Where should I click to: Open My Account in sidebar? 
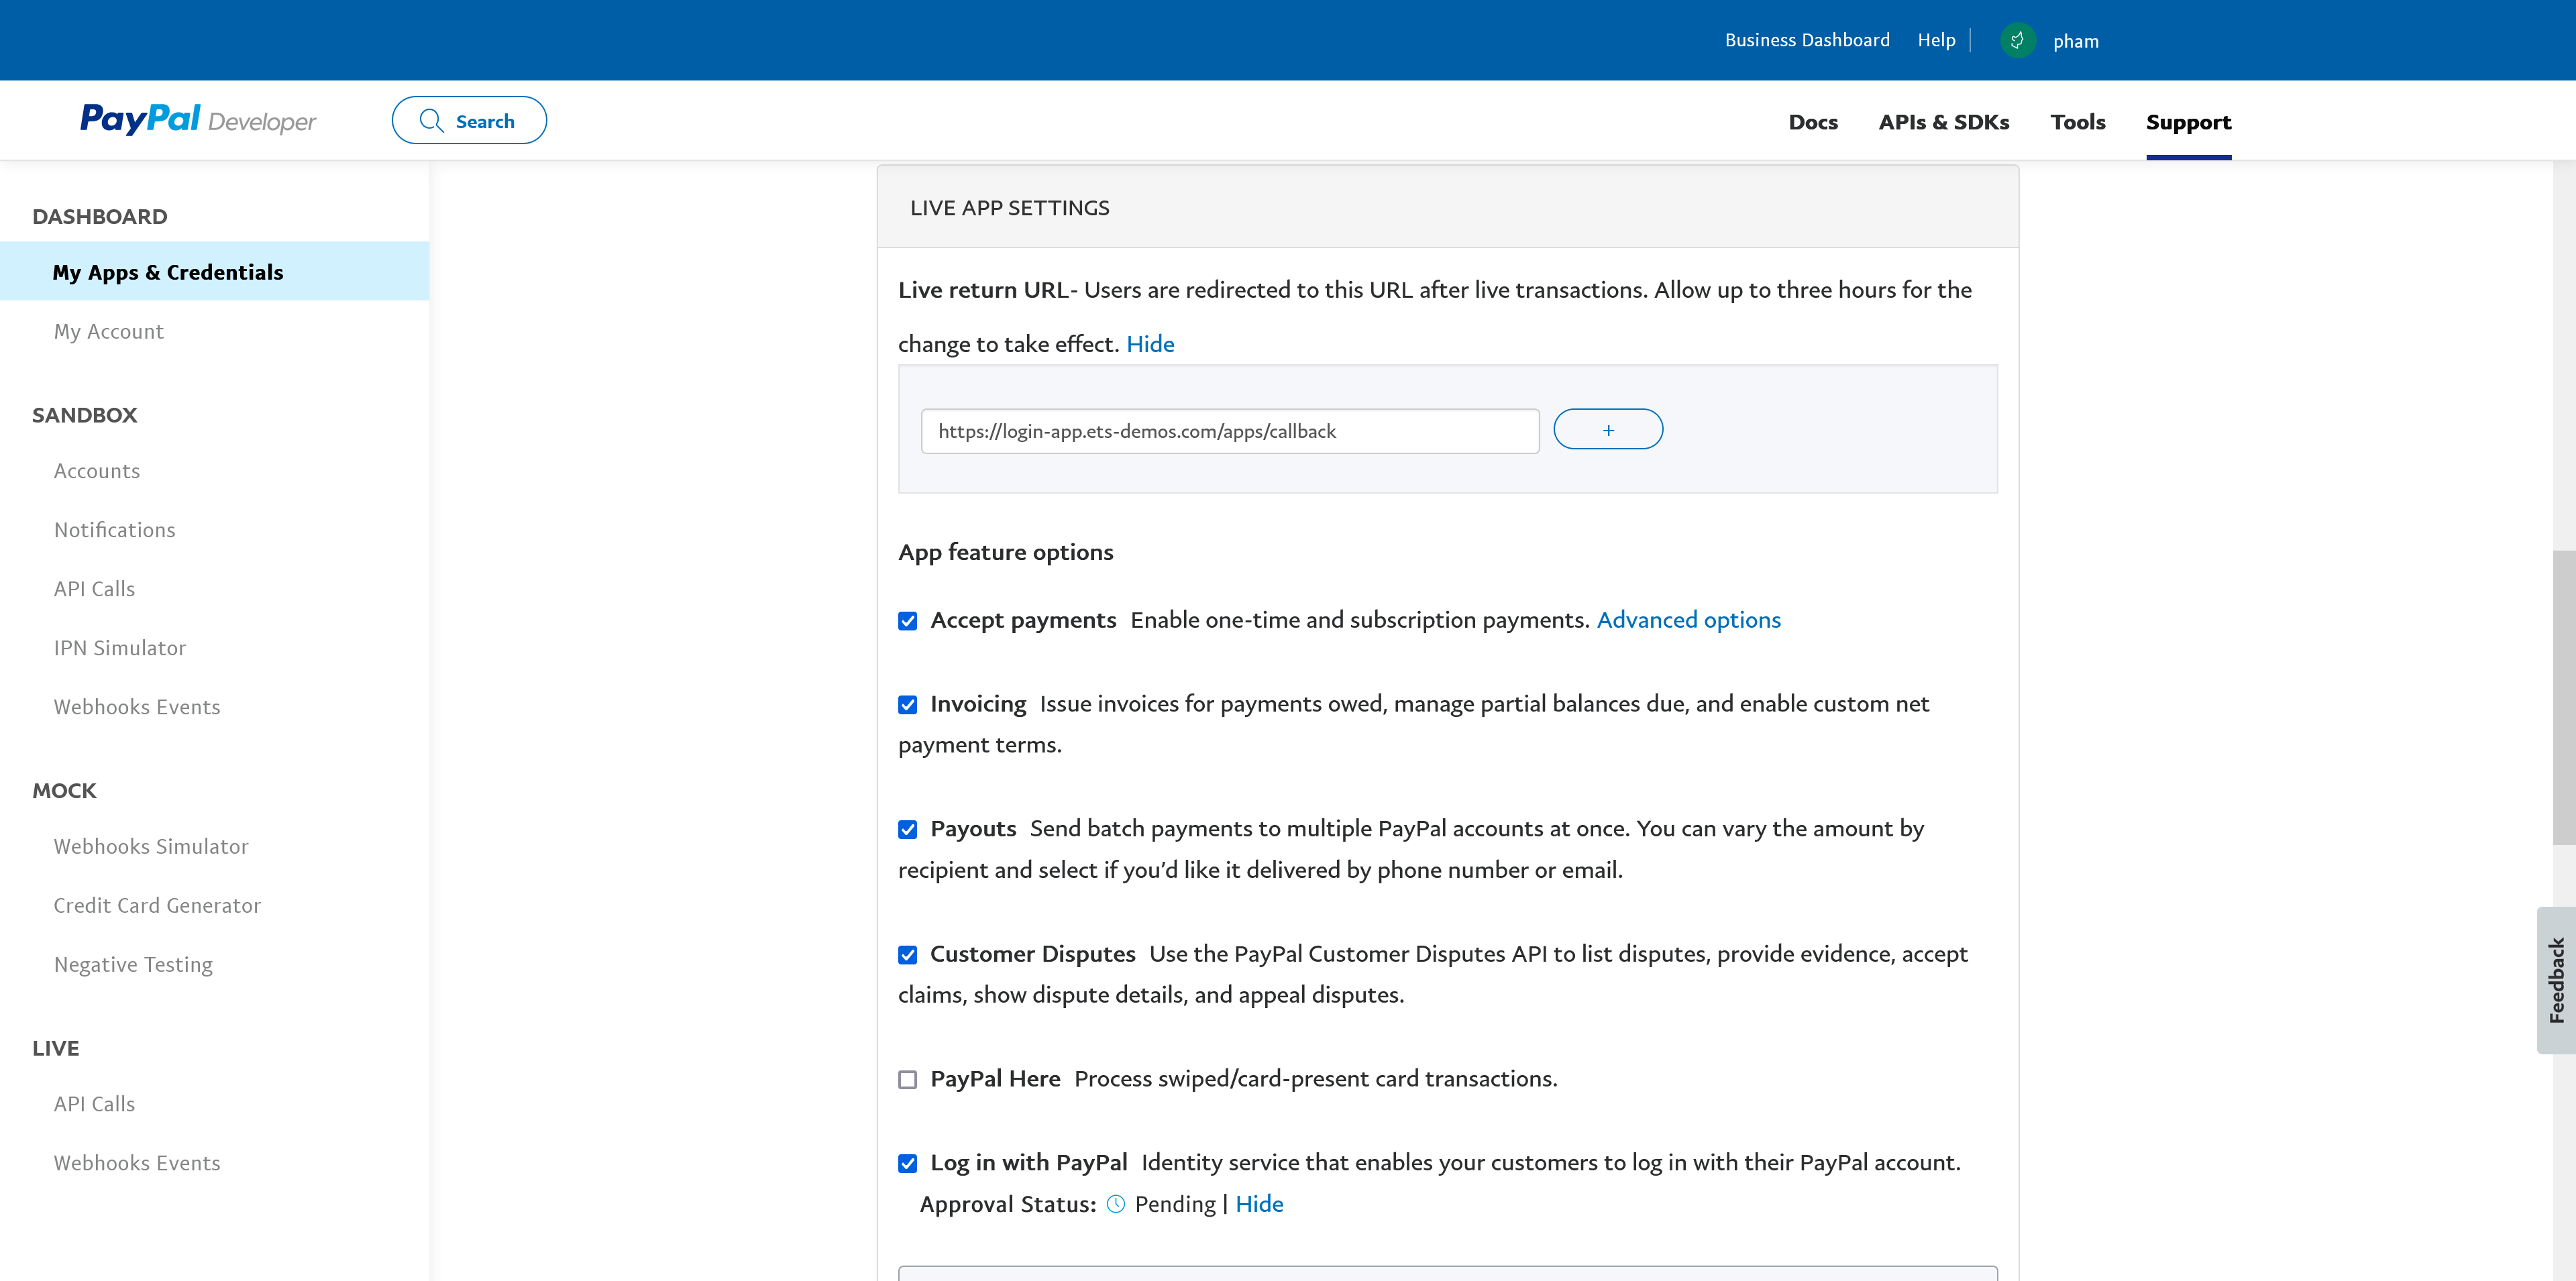pos(108,331)
